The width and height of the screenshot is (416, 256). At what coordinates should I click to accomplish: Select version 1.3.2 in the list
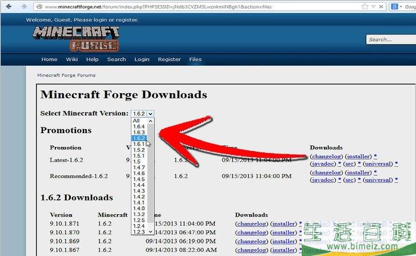coord(139,214)
